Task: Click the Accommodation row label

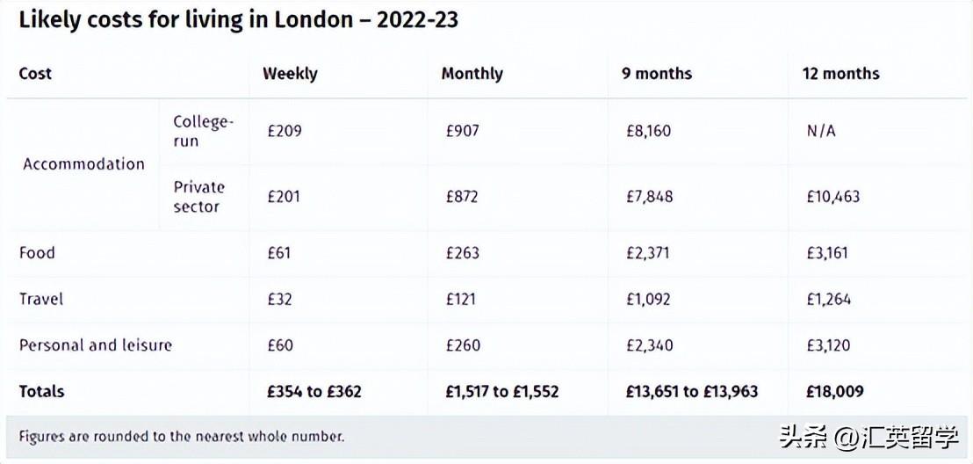Action: 83,164
